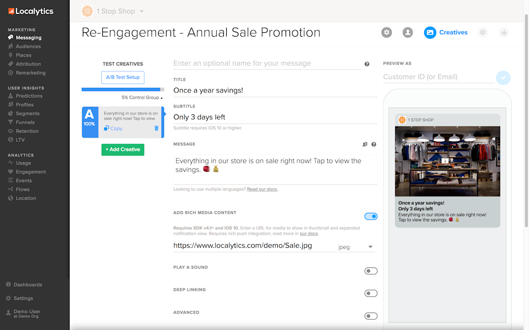Open Attribution in the sidebar
Image resolution: width=529 pixels, height=330 pixels.
click(24, 64)
